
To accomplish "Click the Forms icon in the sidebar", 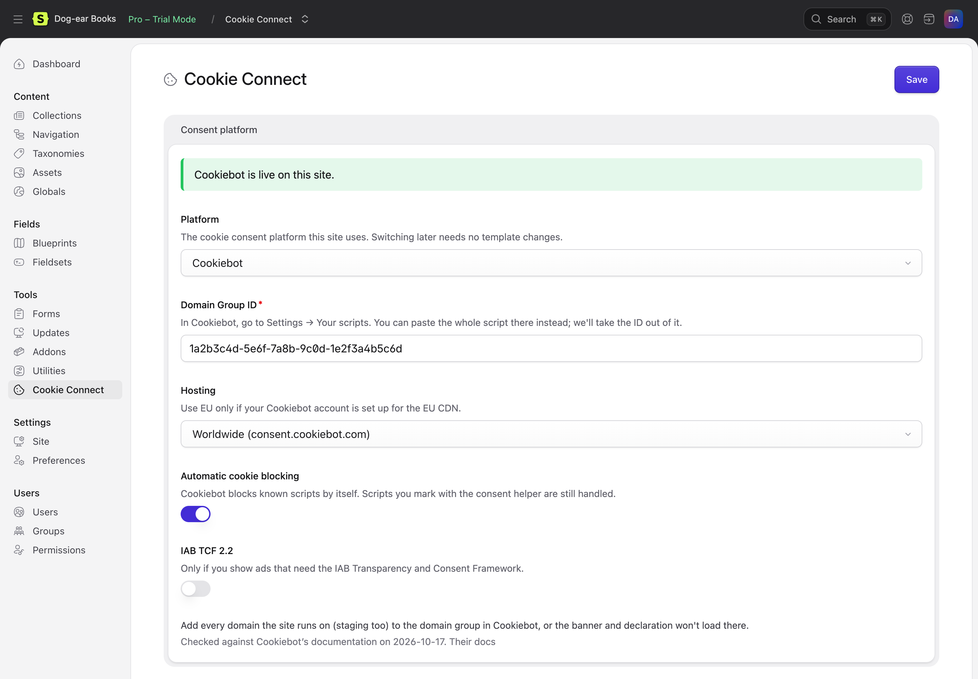I will click(19, 314).
